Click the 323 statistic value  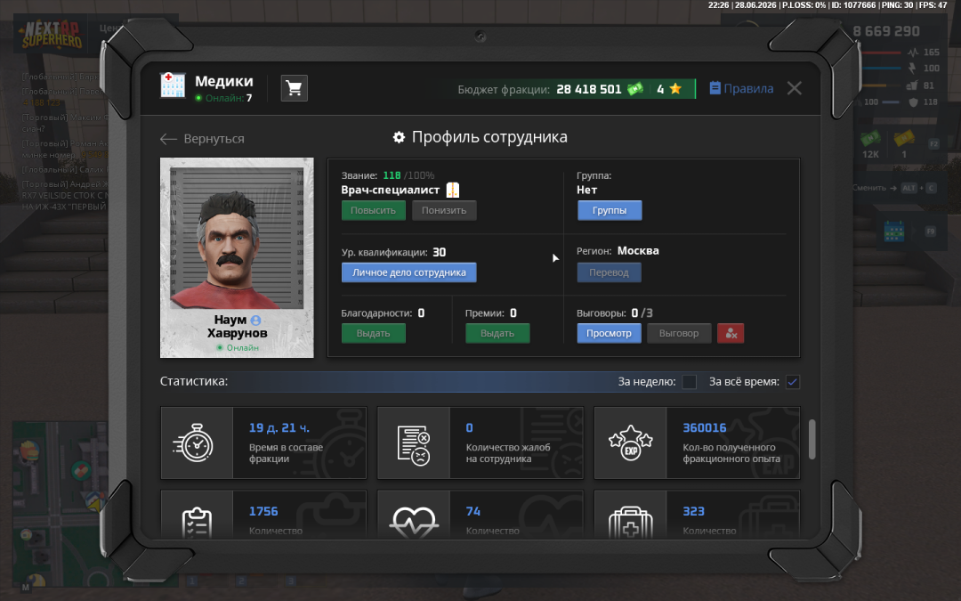[693, 511]
